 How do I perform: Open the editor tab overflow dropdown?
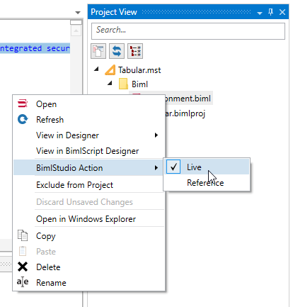pos(78,13)
